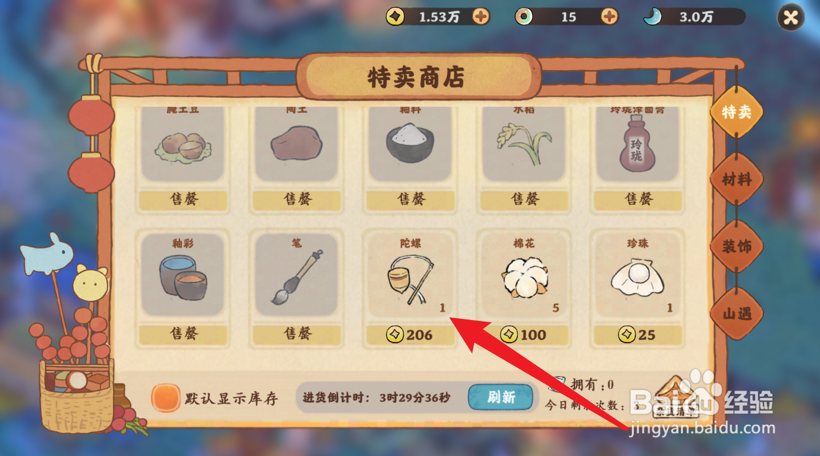Toggle 默认显示库存 orange checkbox
This screenshot has height=456, width=820.
166,398
